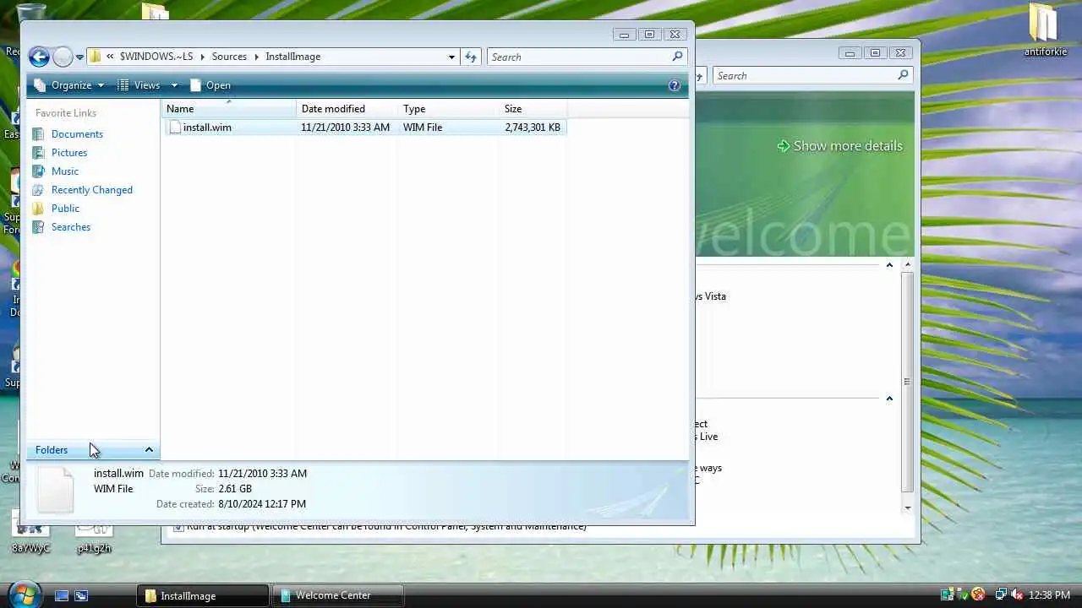Expand the arrow after Sources

[x=256, y=57]
